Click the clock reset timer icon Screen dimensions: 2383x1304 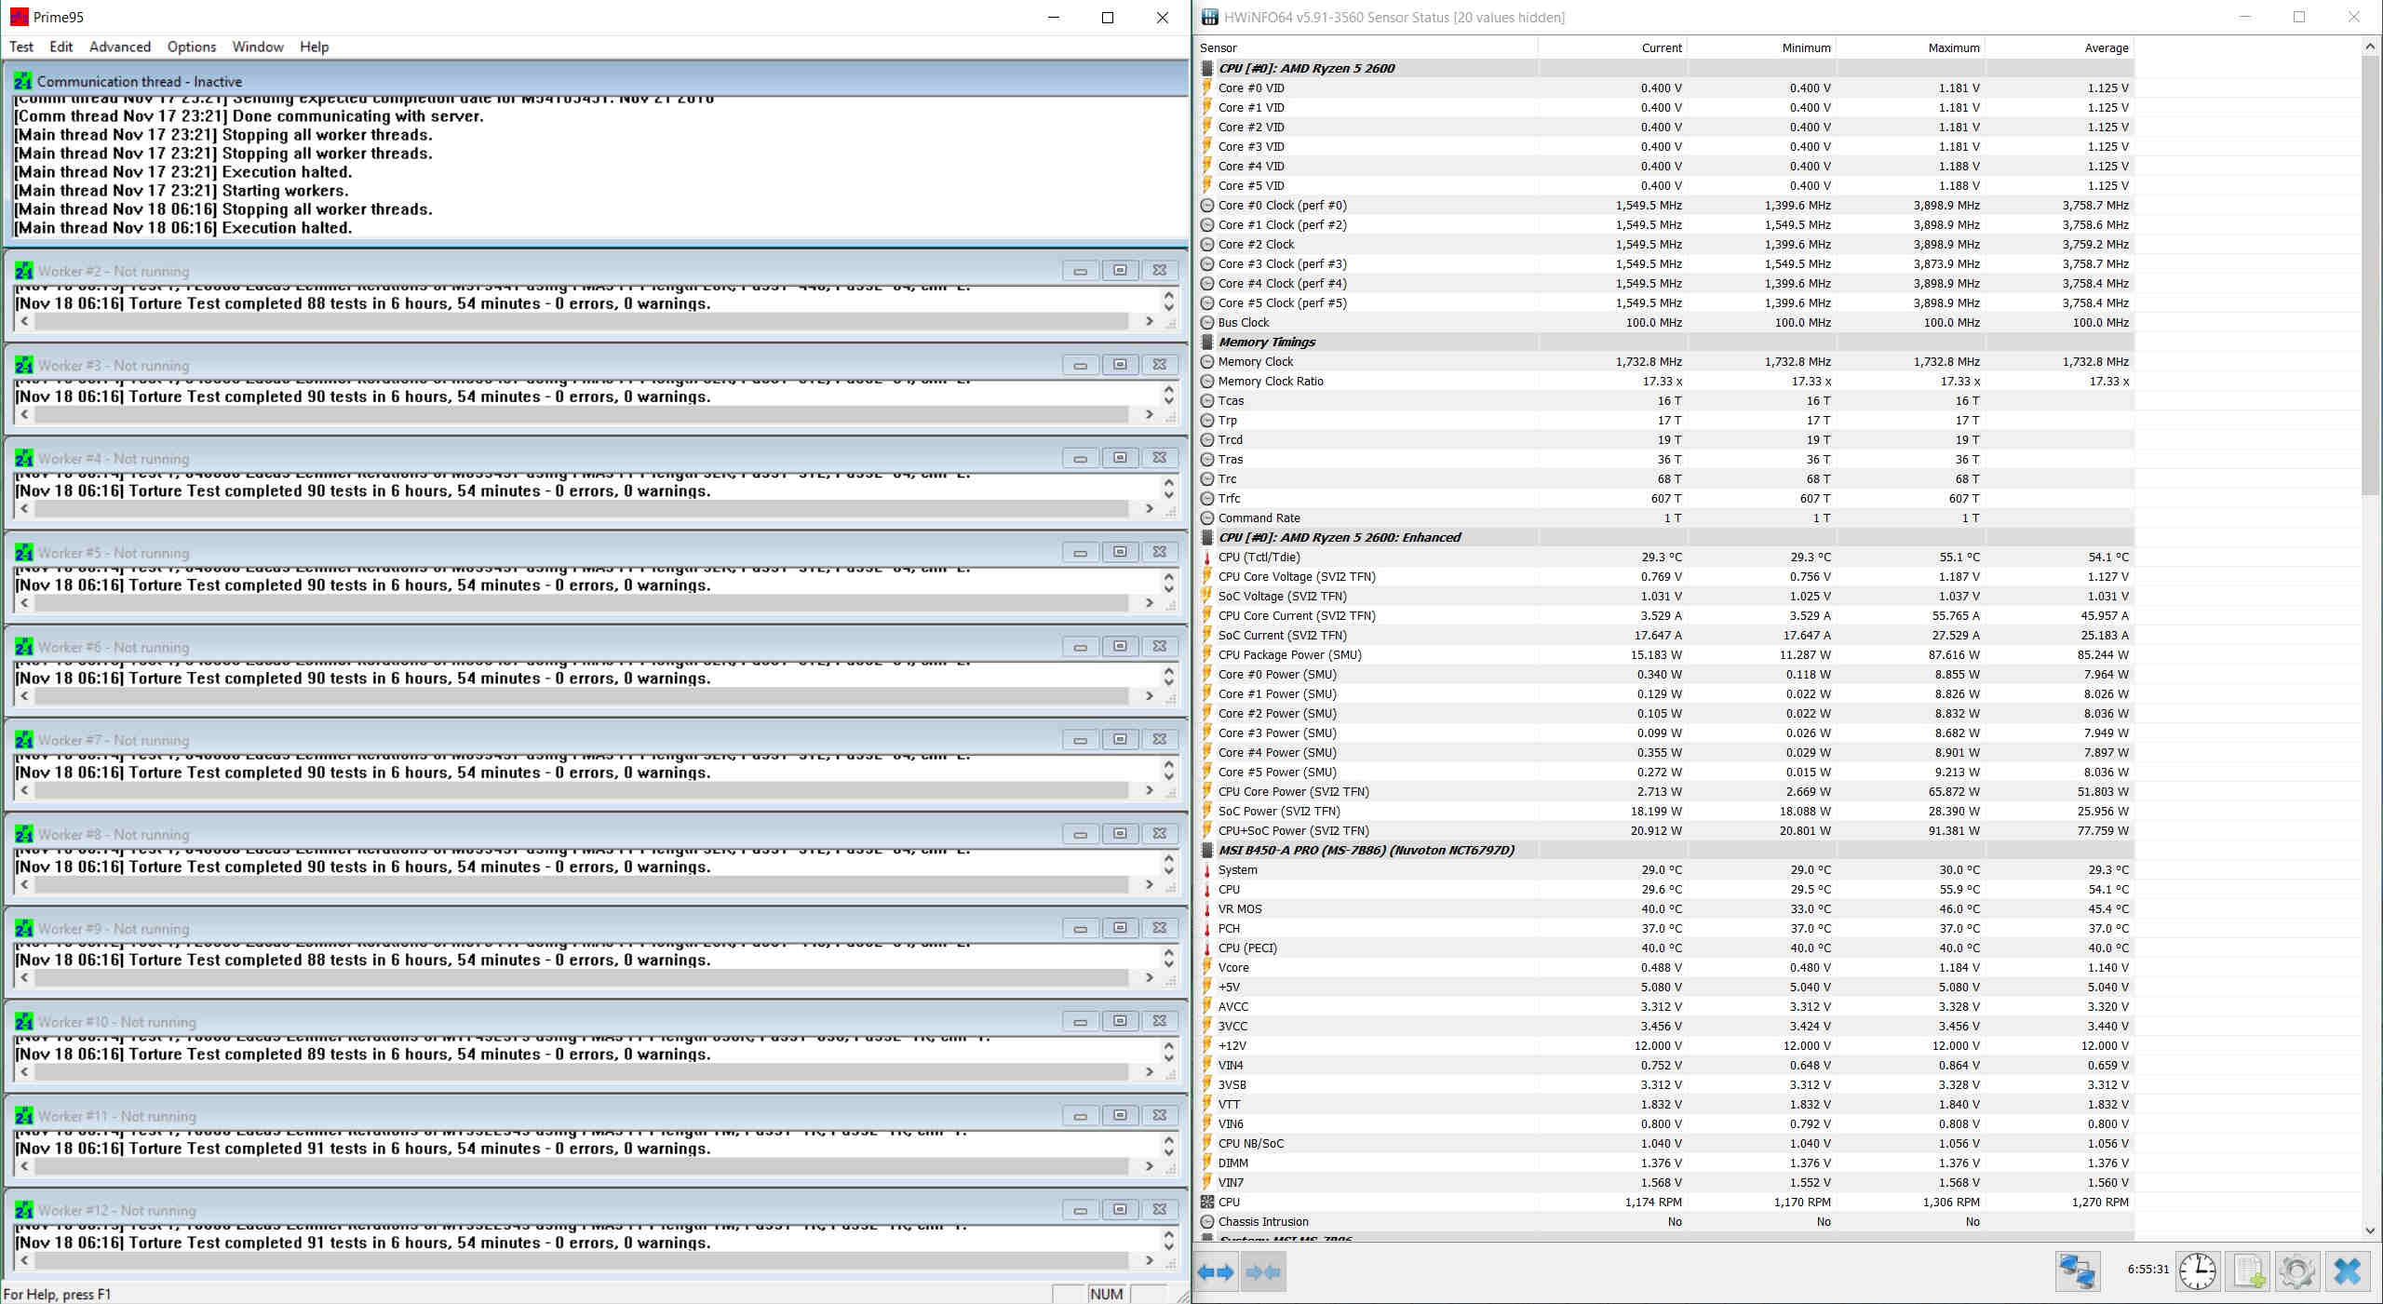coord(2197,1271)
